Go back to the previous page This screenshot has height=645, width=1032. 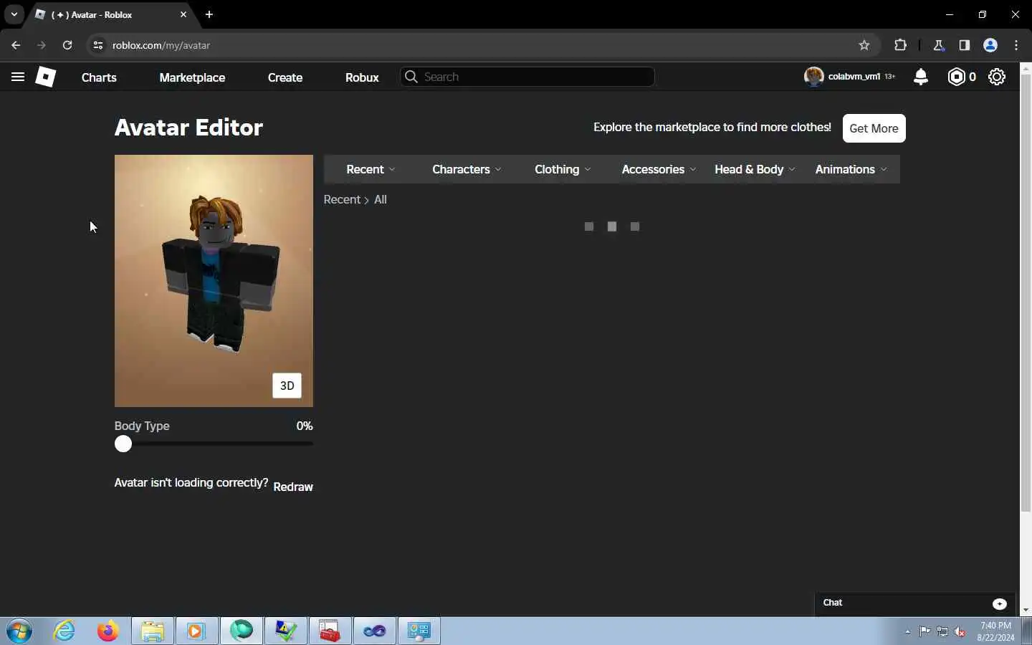tap(16, 45)
